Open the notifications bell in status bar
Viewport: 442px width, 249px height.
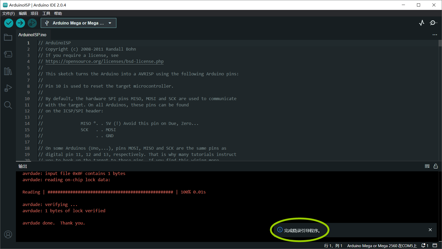click(x=425, y=246)
